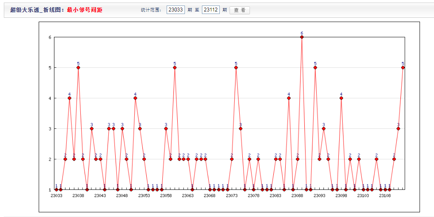Click the first data point above 23033
This screenshot has height=217, width=434.
click(56, 189)
